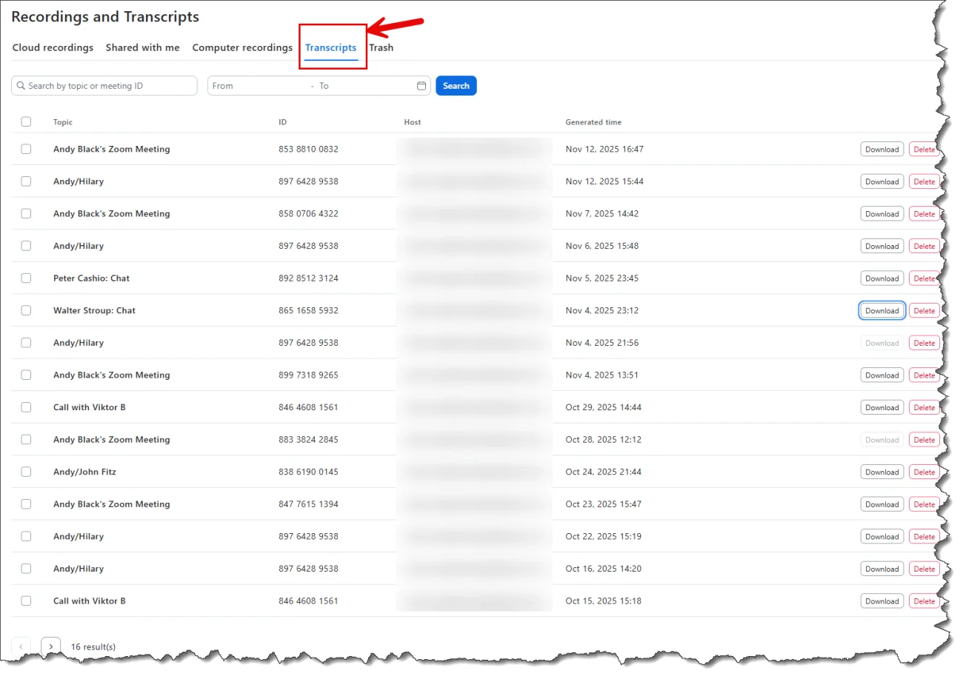Open the To date picker field
The height and width of the screenshot is (679, 963).
click(x=363, y=86)
